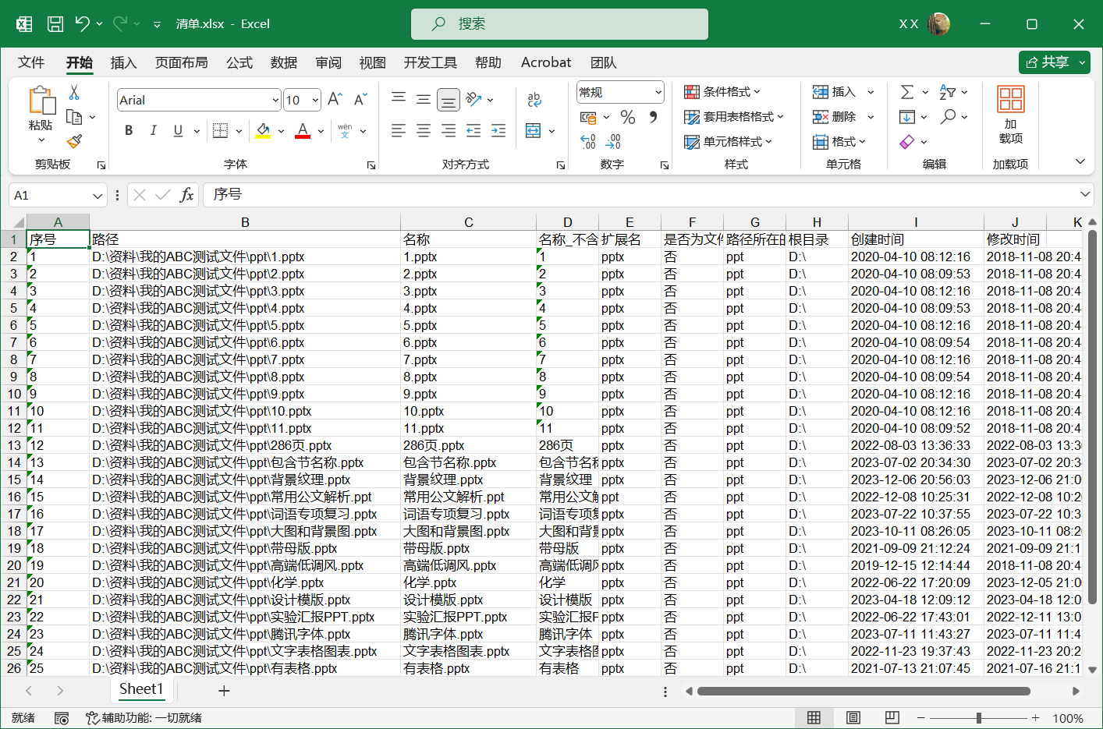Click the Save icon in title bar

pyautogui.click(x=55, y=24)
